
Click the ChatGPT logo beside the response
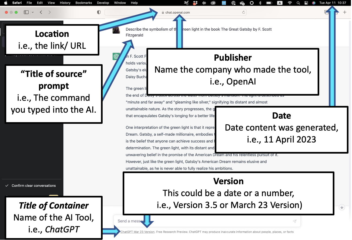pos(116,56)
